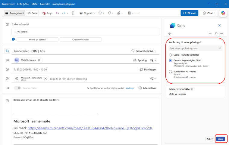
Task: Select the Kundereiser AS - demo radio button
Action: coord(171,72)
